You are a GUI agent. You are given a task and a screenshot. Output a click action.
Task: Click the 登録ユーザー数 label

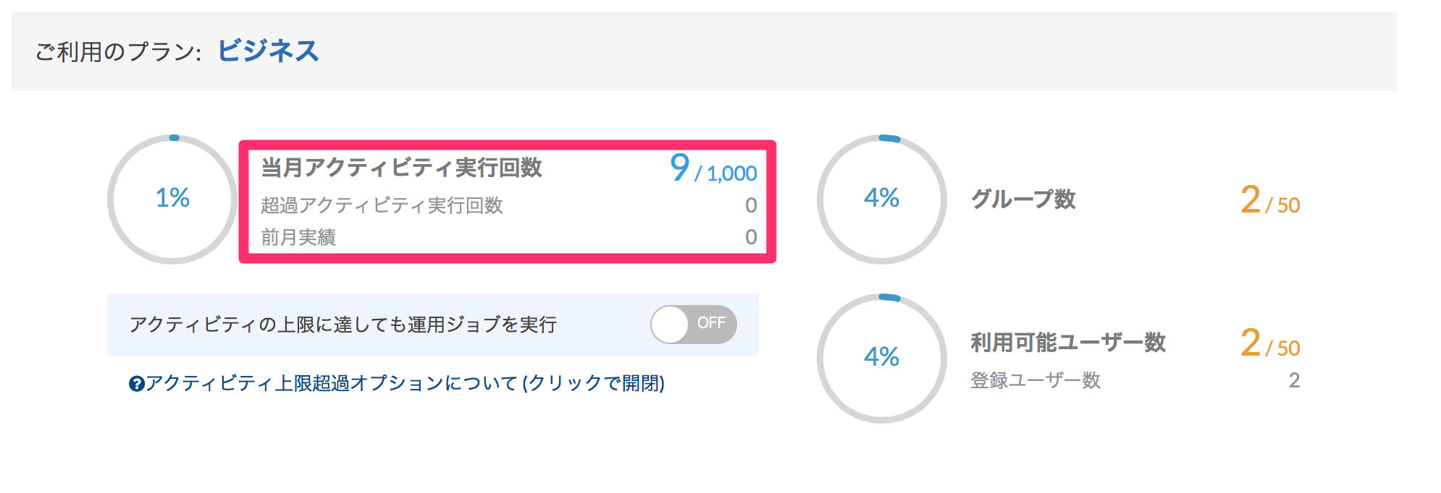pos(1035,380)
